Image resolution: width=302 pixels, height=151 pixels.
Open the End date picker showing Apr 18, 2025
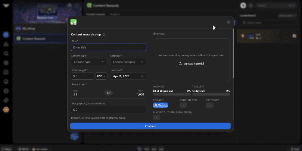128,76
